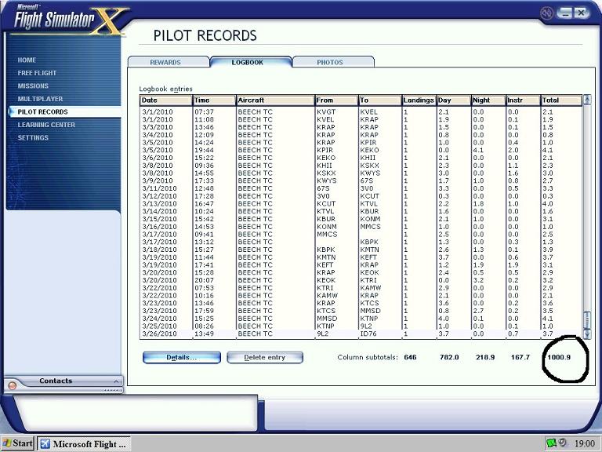Screen dimensions: 602x452
Task: Click logbook scrollbar up arrow
Action: click(x=587, y=100)
